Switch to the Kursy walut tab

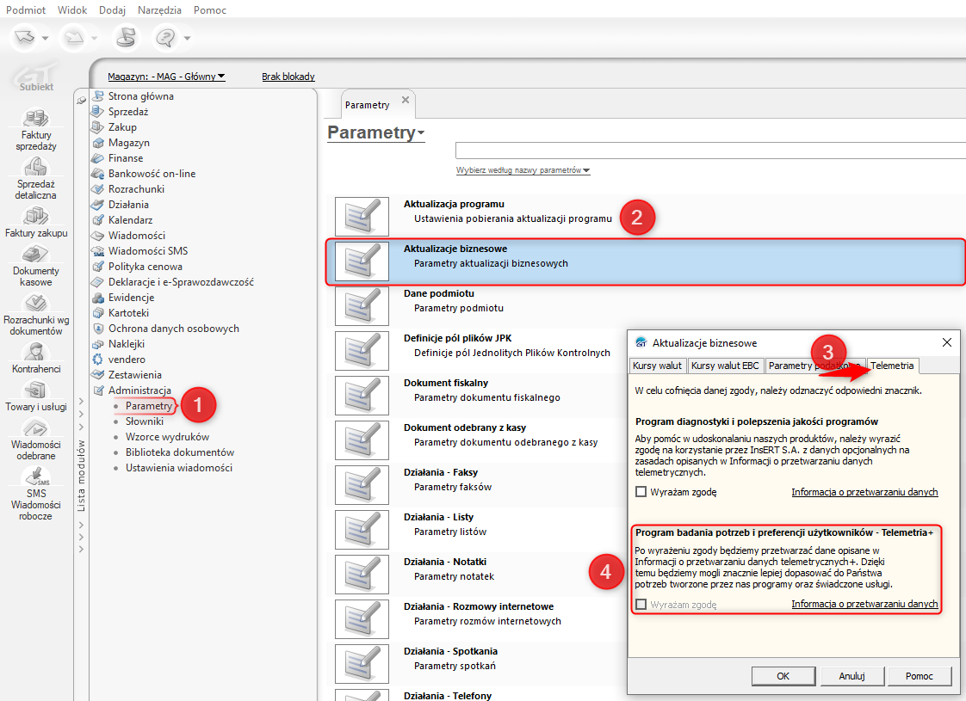tap(658, 366)
